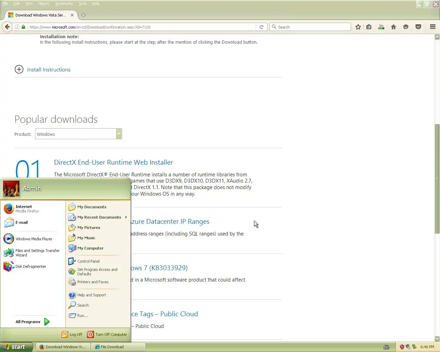This screenshot has height=352, width=440.
Task: Click Turn Off Computer
Action: tap(107, 334)
